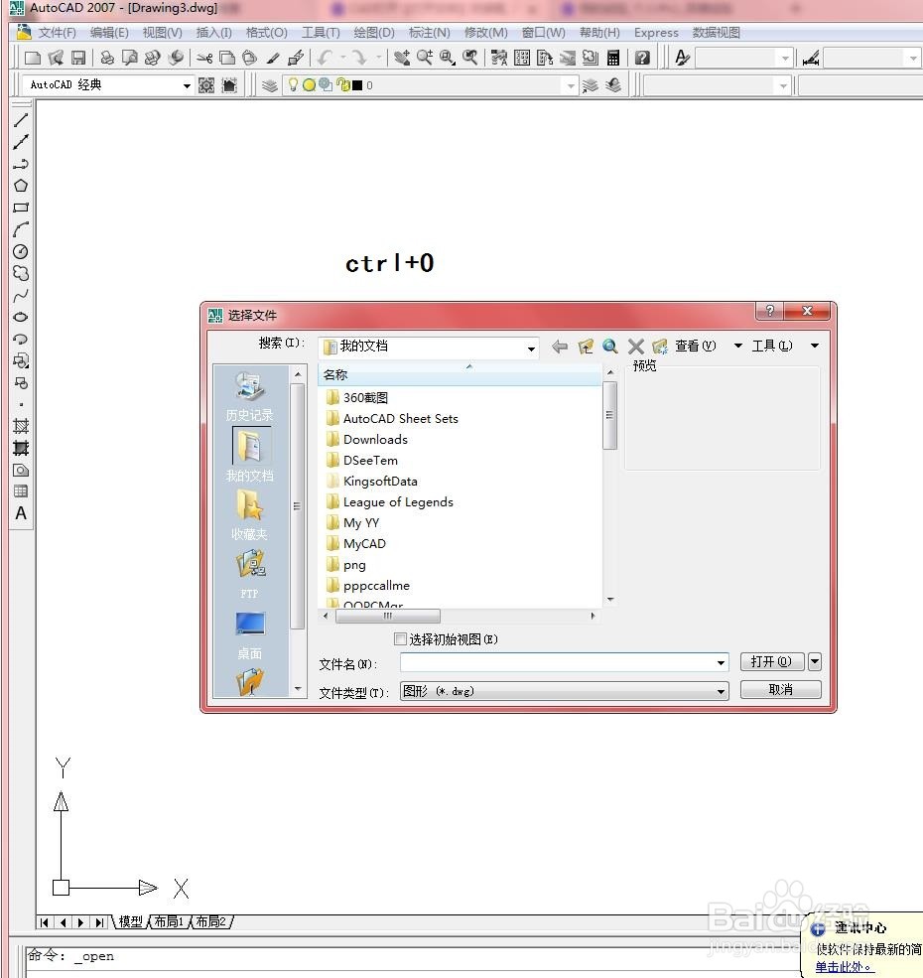
Task: Select the Circle drawing tool
Action: [x=21, y=251]
